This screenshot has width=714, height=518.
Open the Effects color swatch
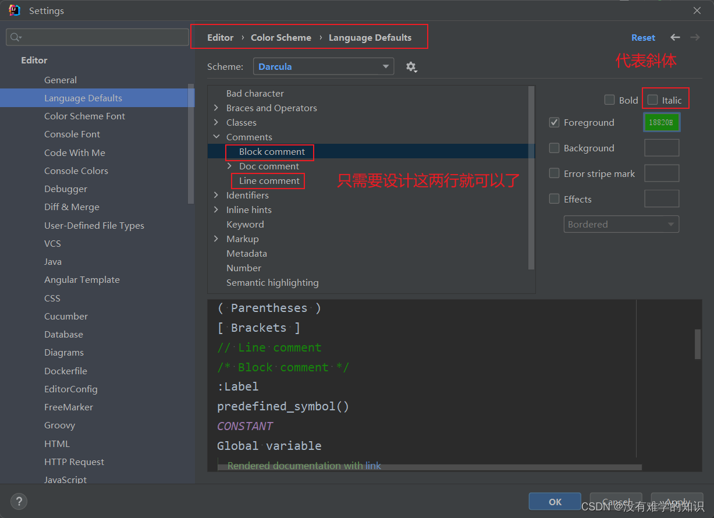point(662,198)
